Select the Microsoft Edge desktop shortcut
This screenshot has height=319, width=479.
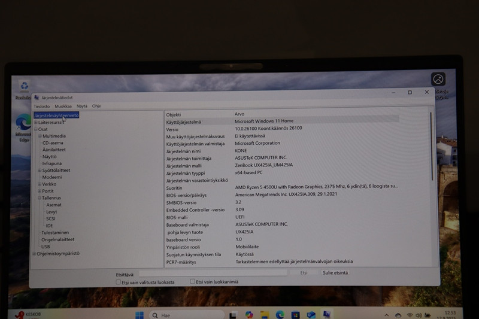[23, 127]
